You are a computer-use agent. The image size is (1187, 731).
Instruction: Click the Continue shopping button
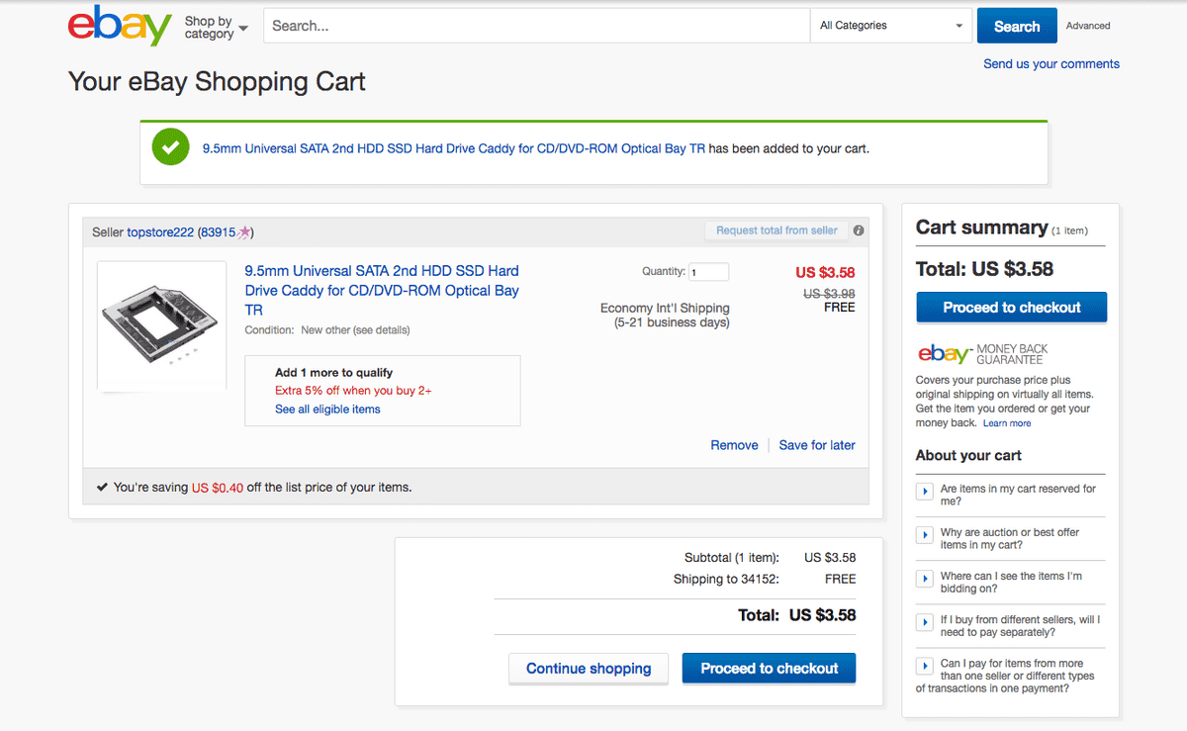click(x=589, y=669)
